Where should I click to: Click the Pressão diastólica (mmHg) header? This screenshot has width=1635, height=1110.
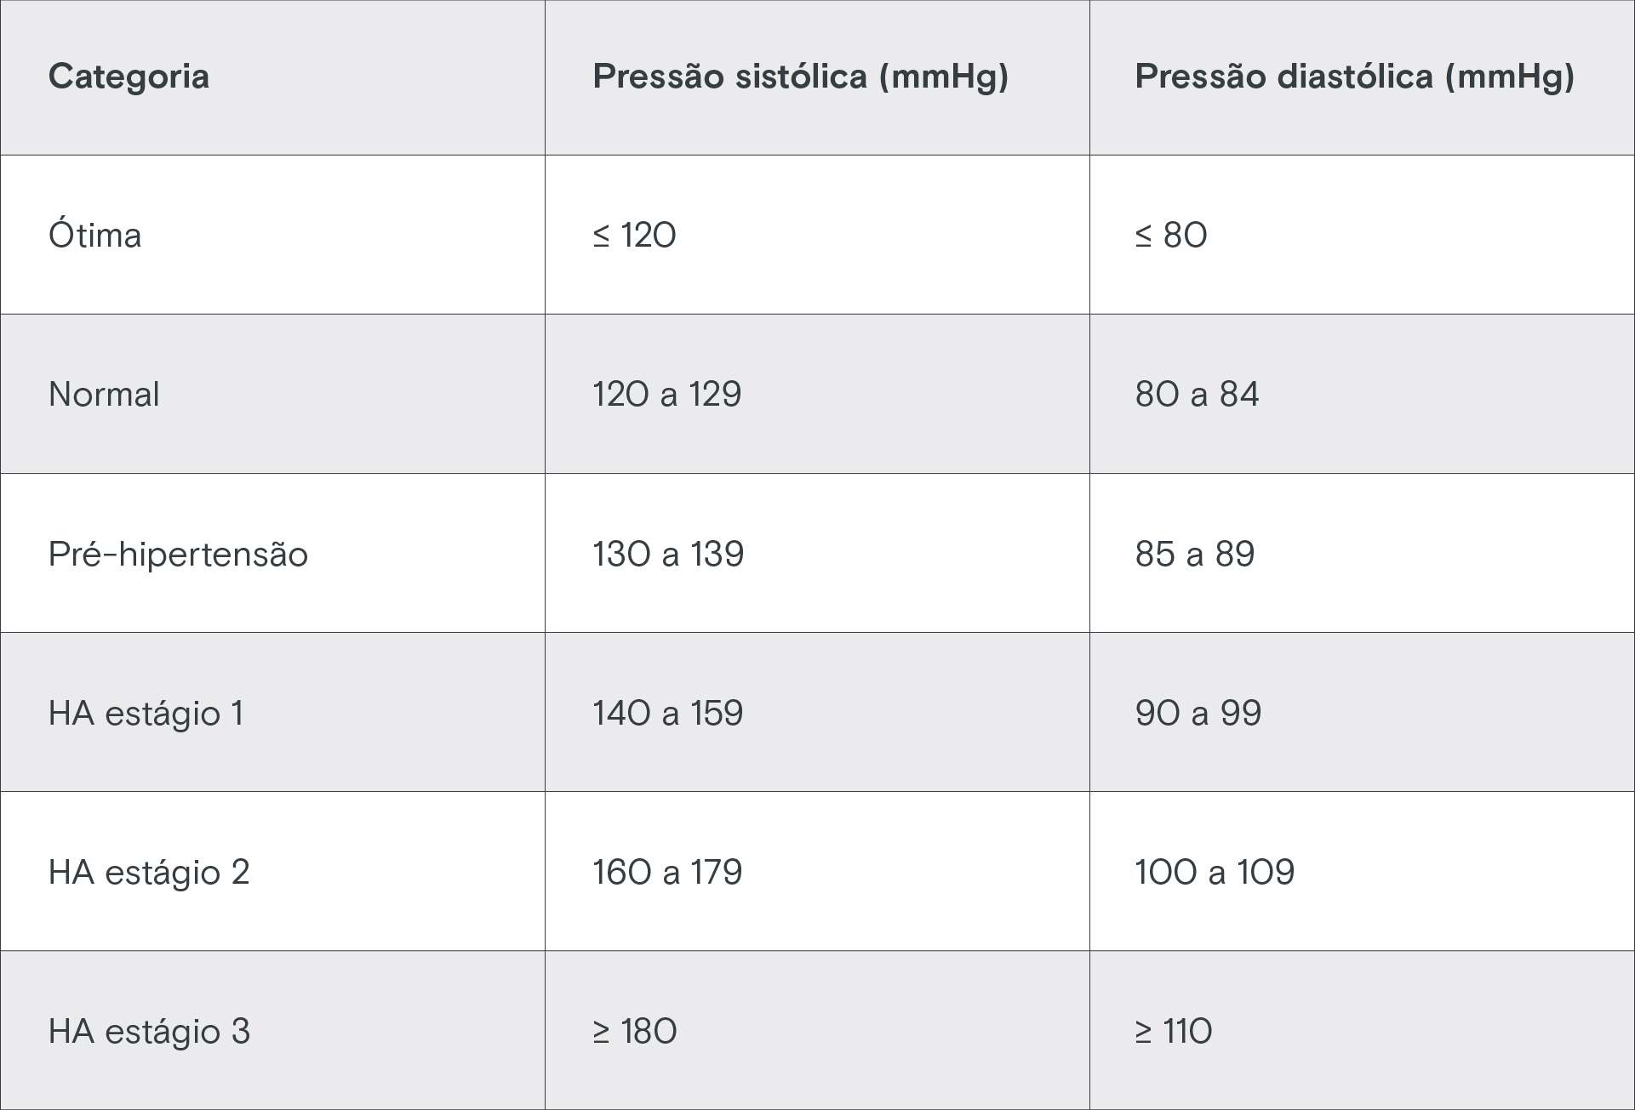[1354, 77]
